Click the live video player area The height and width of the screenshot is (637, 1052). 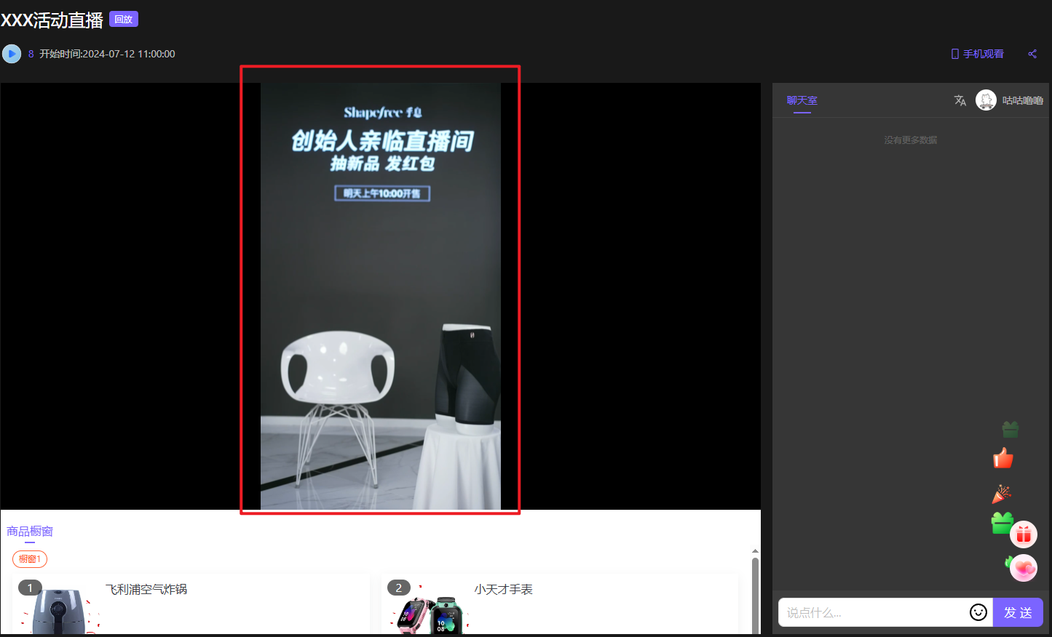[x=380, y=291]
